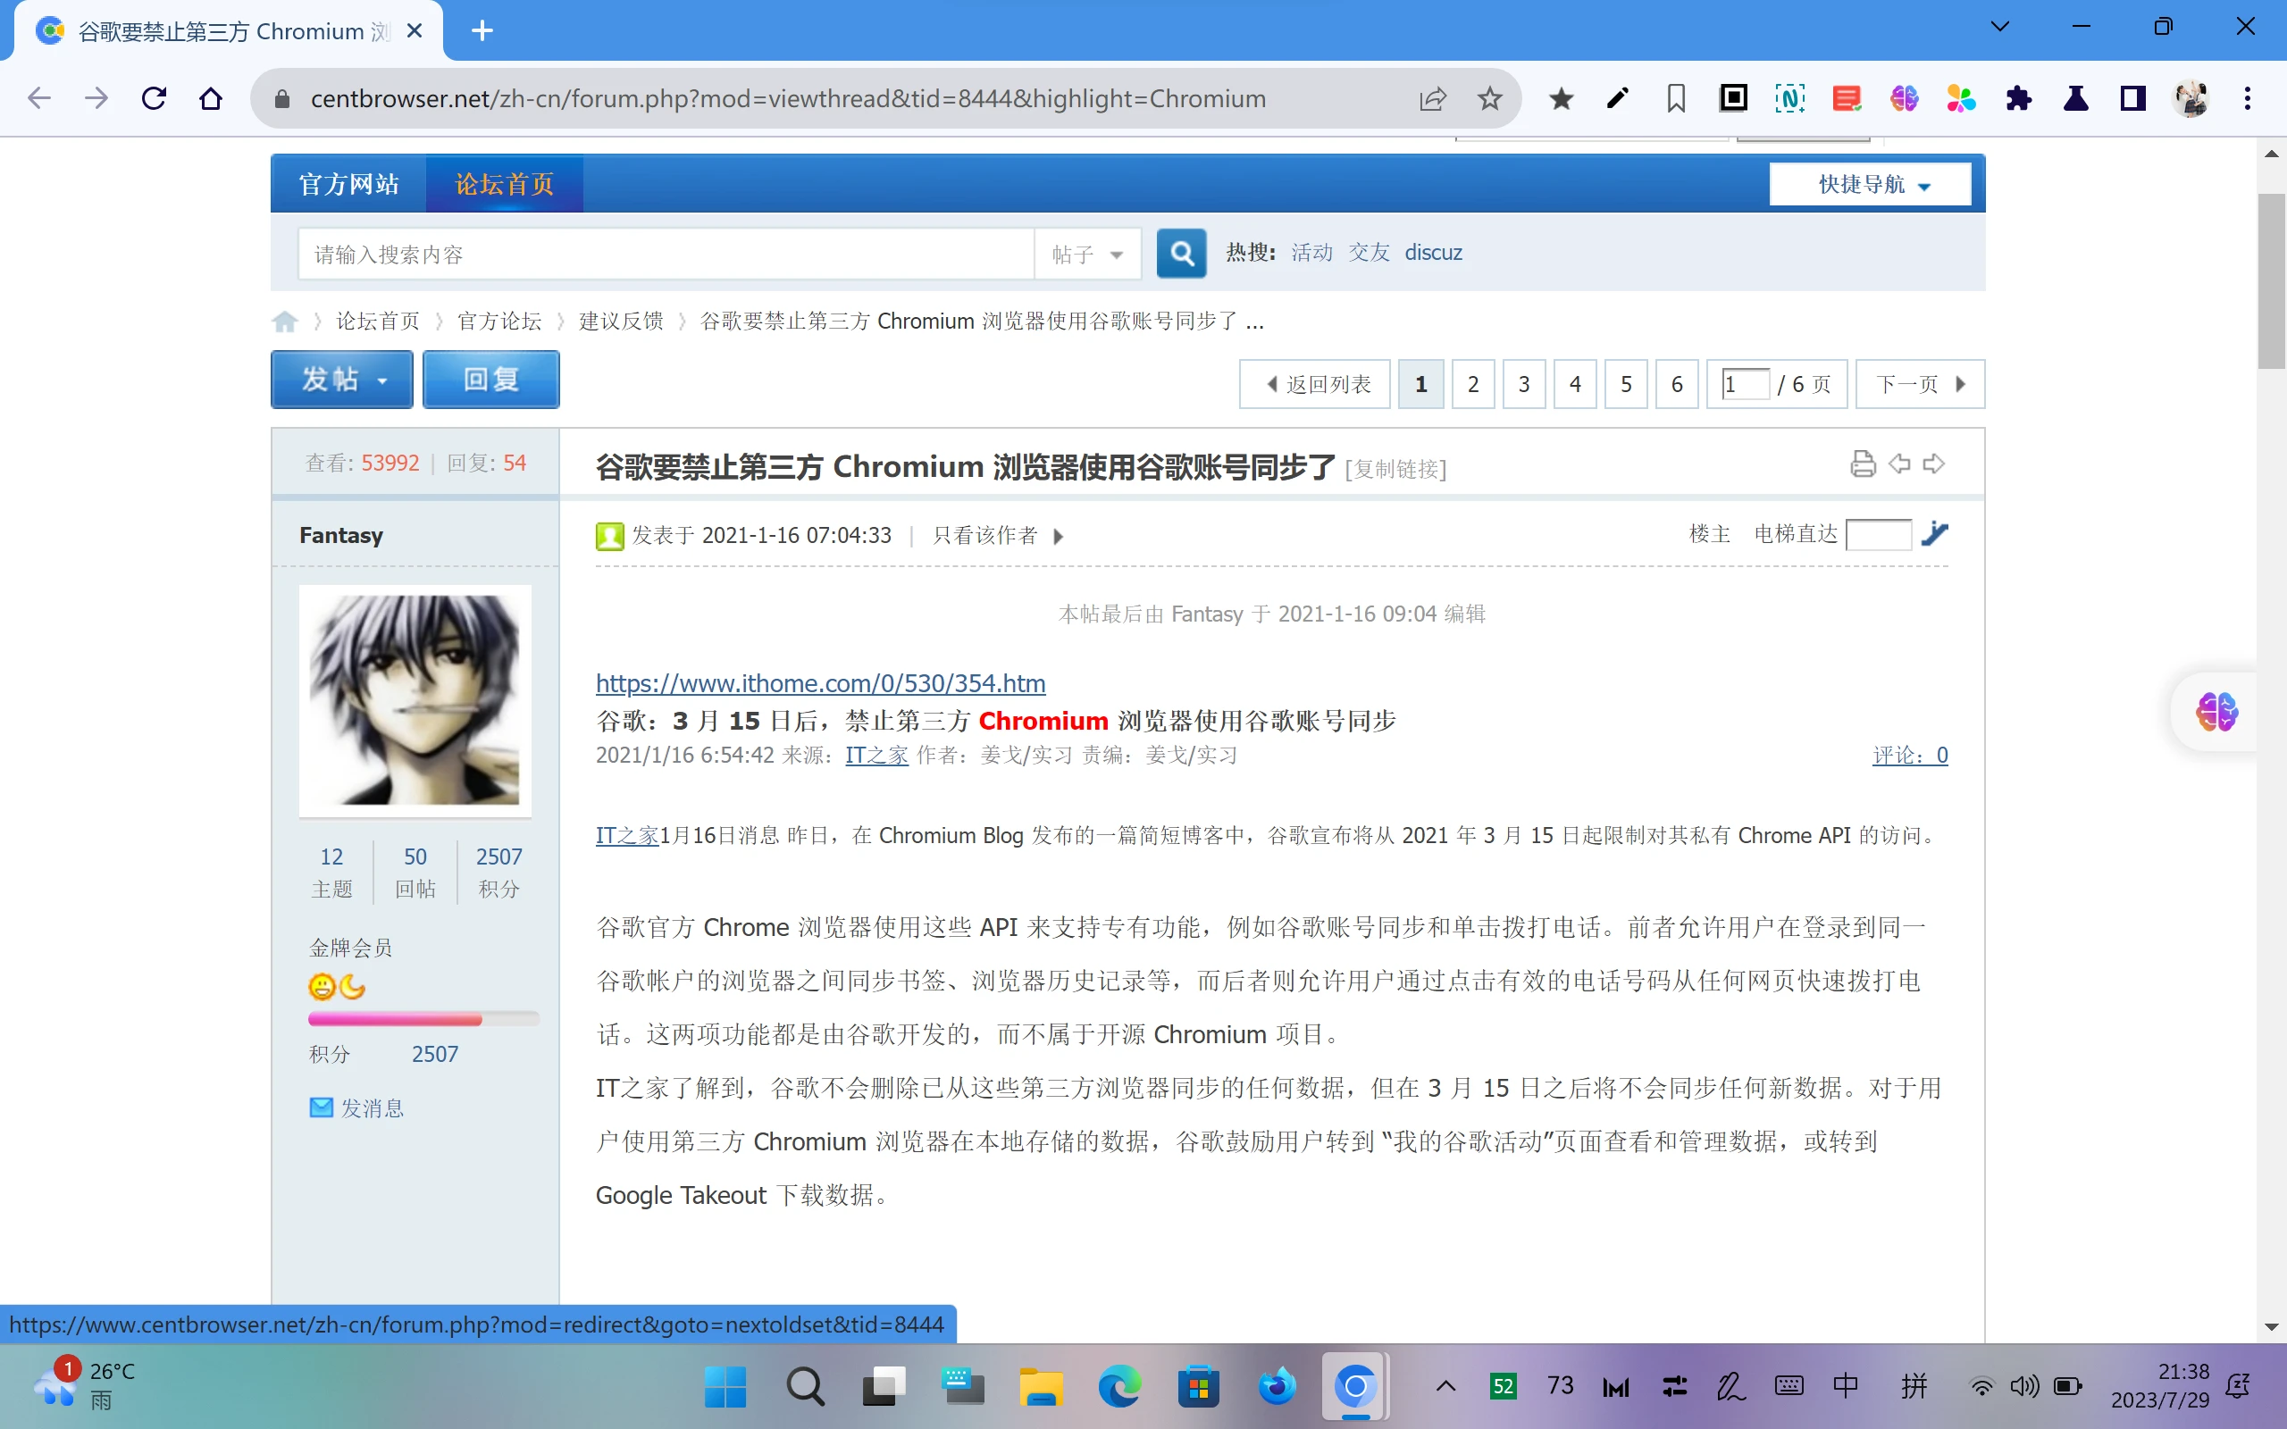Click the previous-thread arrow icon beside the printer
This screenshot has height=1429, width=2287.
pyautogui.click(x=1899, y=464)
